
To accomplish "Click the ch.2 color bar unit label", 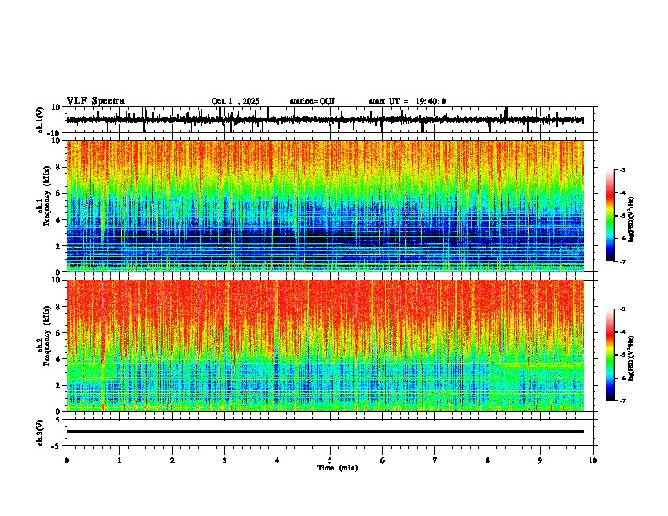I will (632, 358).
